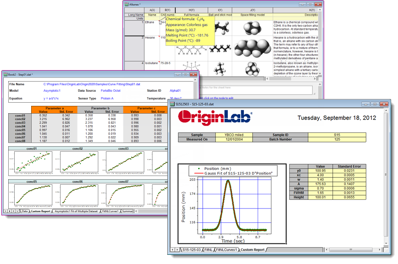
Task: Click next-sheet arrow in Book2 tab bar
Action: pos(10,211)
